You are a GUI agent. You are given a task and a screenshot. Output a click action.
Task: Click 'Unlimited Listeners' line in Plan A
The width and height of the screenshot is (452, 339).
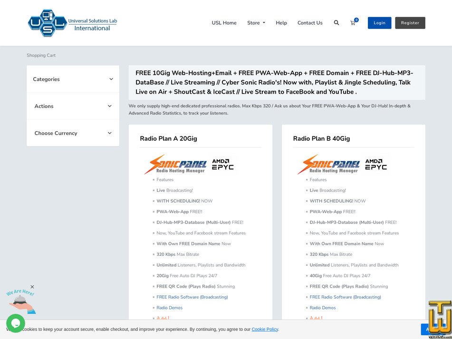click(201, 265)
